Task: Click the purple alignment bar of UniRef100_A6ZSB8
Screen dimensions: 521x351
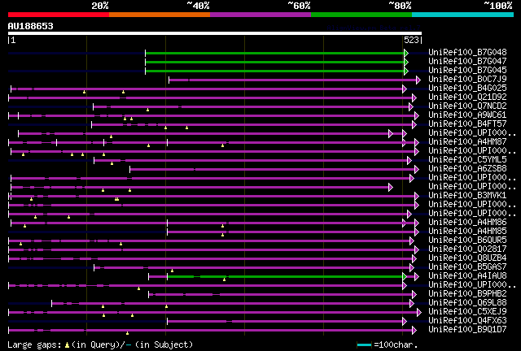Action: point(273,170)
